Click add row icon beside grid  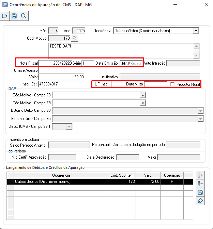200,175
